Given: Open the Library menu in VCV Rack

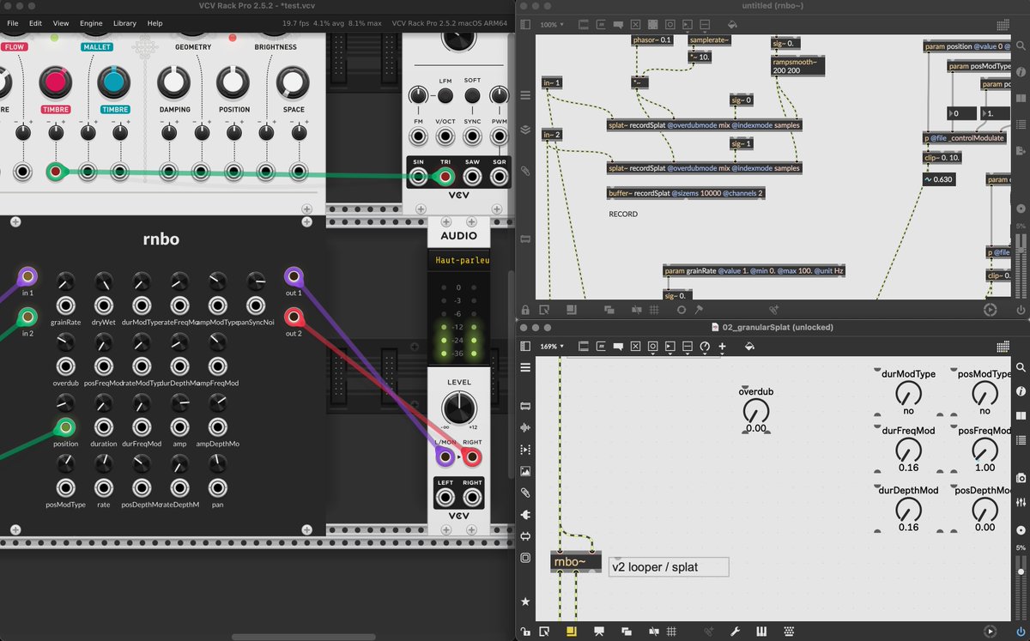Looking at the screenshot, I should click(124, 23).
